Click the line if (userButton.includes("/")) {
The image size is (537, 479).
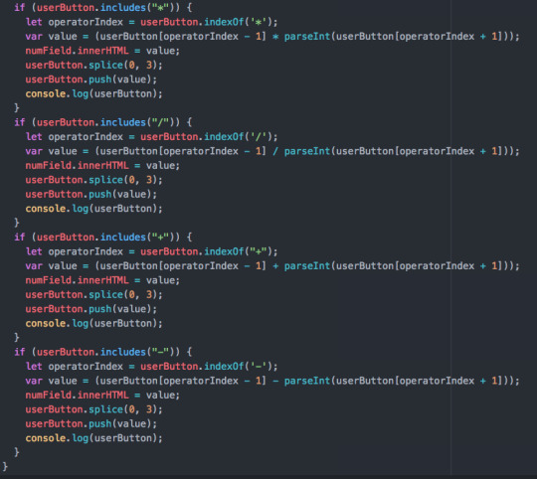[103, 122]
